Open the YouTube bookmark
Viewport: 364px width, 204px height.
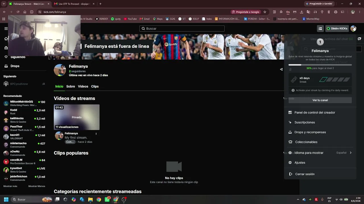[x=130, y=19]
